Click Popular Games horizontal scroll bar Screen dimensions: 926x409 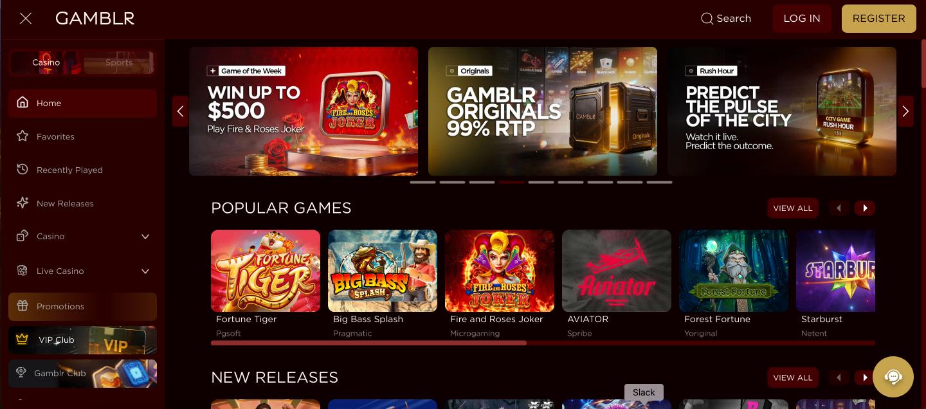point(543,343)
